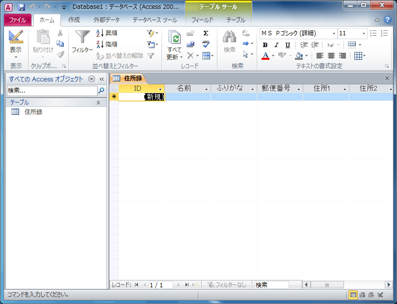Image resolution: width=397 pixels, height=304 pixels.
Task: Open the font name dropdown
Action: [x=334, y=33]
